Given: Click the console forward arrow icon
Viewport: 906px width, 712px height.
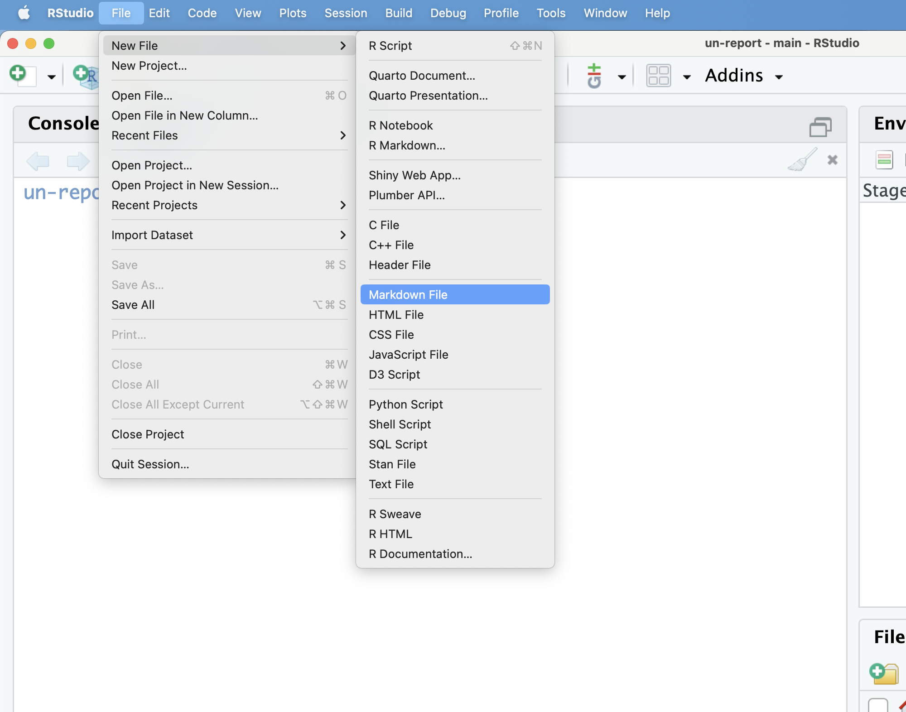Looking at the screenshot, I should click(78, 161).
